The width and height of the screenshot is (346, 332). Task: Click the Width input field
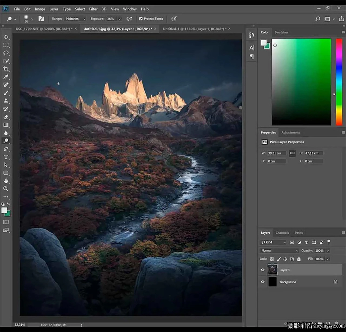click(277, 153)
